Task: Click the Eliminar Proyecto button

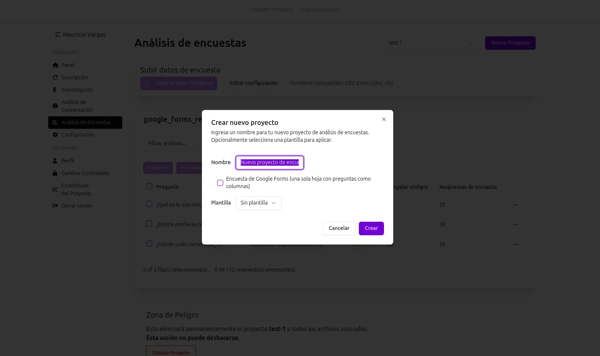Action: (170, 352)
